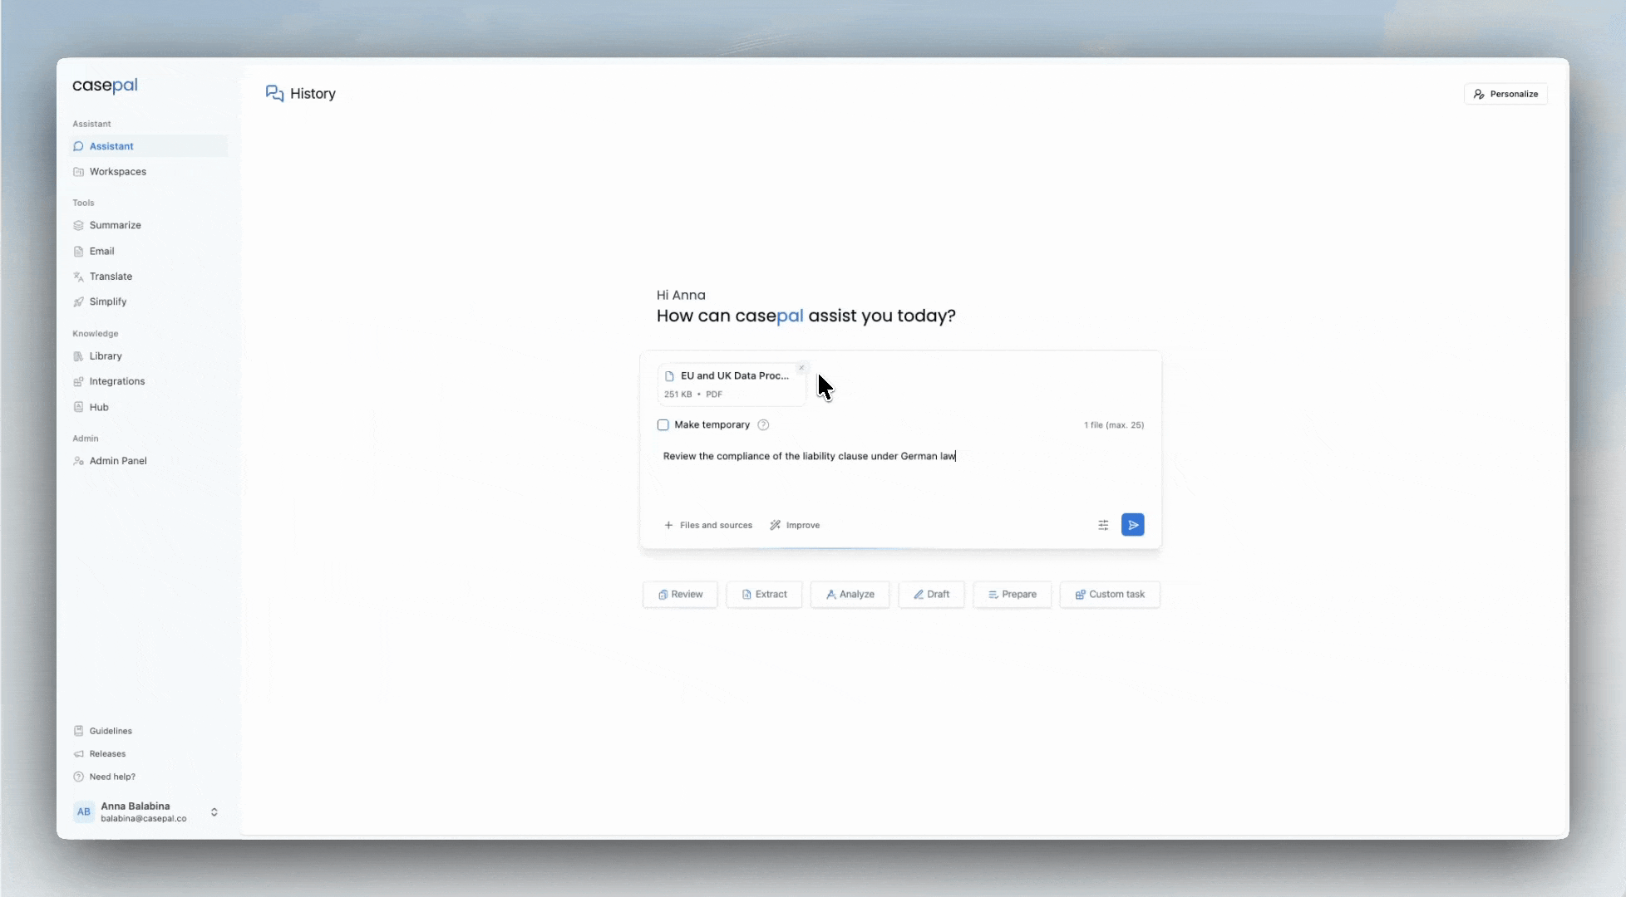Open the Translate tool
The width and height of the screenshot is (1626, 897).
(x=111, y=277)
